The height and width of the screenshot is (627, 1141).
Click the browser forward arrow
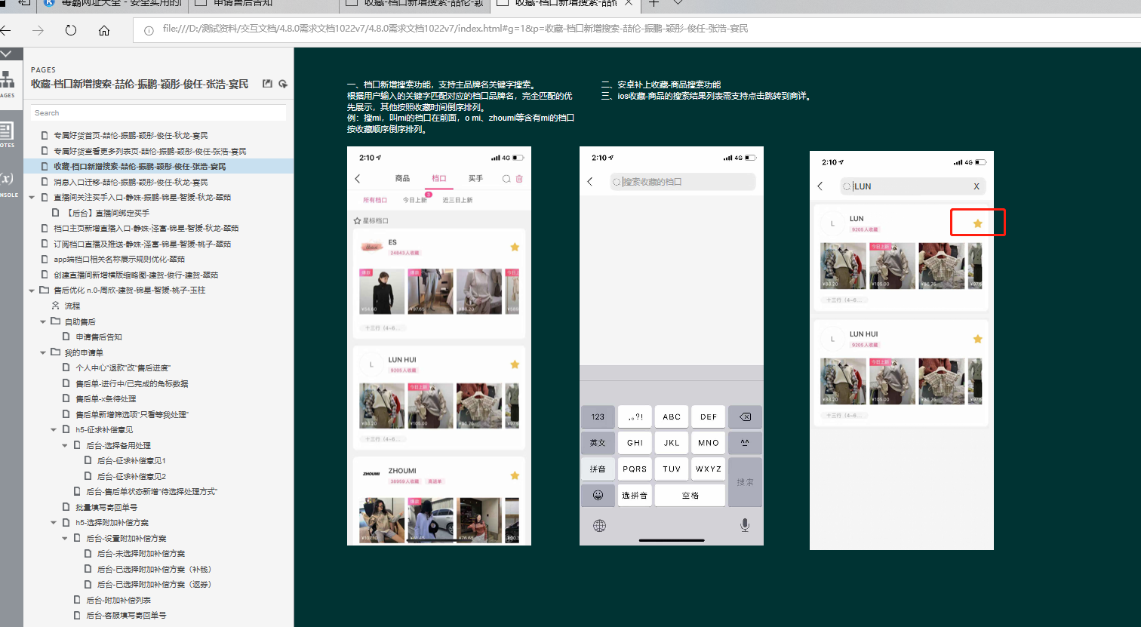tap(38, 30)
